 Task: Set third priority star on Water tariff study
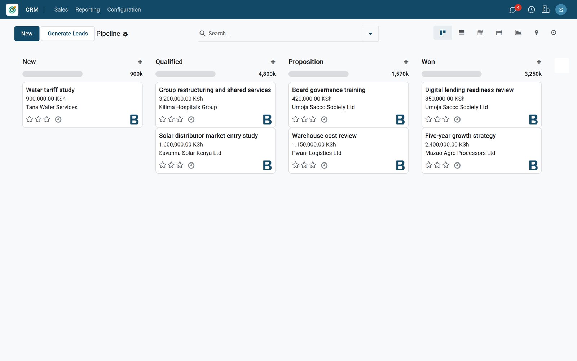[47, 119]
